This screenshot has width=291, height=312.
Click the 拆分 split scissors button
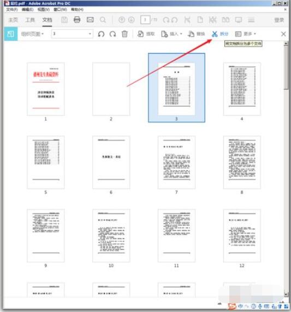click(220, 34)
